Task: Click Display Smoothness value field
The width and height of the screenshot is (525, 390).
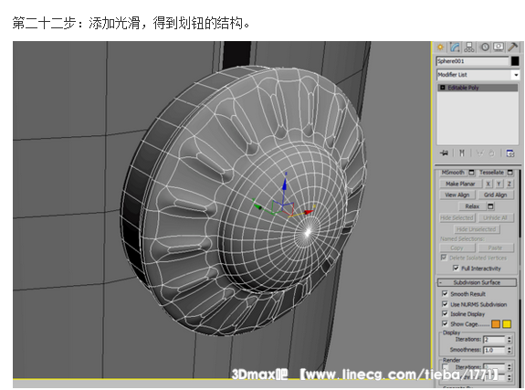Action: click(x=494, y=350)
